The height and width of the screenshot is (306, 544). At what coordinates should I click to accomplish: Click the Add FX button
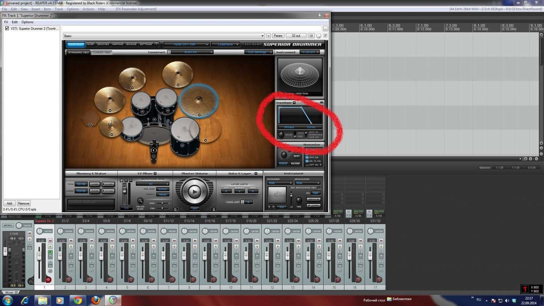coord(9,203)
